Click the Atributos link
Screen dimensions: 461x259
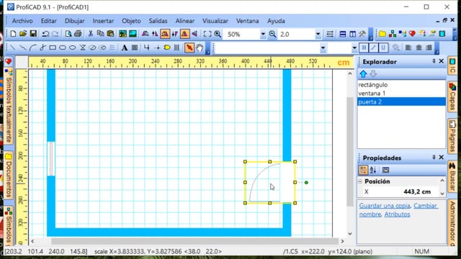397,214
